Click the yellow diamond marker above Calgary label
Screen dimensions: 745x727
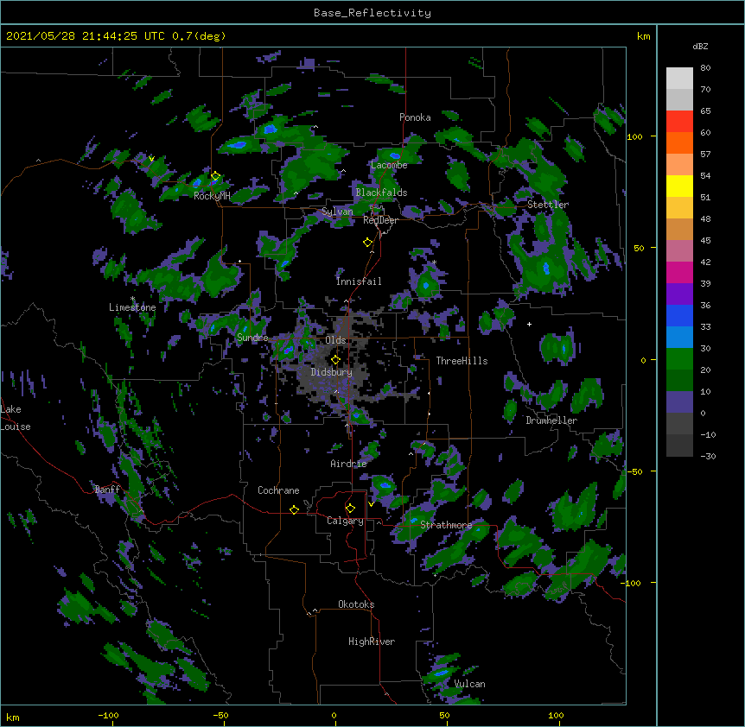(350, 509)
